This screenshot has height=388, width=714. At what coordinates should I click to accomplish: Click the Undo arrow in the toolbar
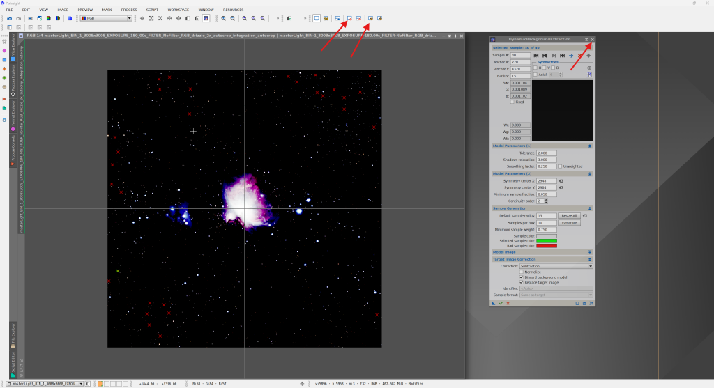8,17
